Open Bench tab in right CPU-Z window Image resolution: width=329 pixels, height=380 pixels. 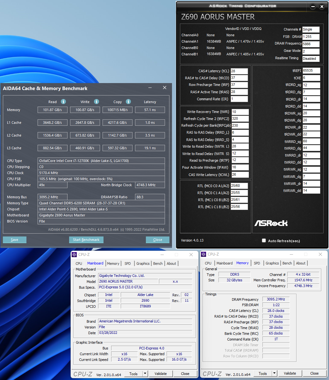[x=287, y=263]
